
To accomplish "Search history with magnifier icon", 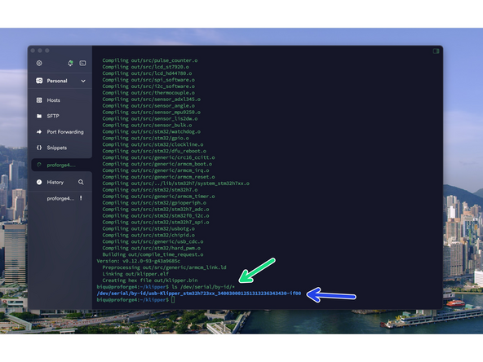I will coord(81,183).
